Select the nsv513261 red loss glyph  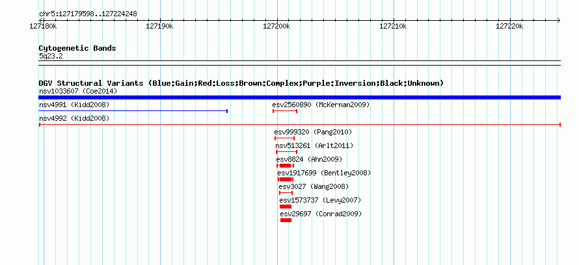pyautogui.click(x=286, y=152)
